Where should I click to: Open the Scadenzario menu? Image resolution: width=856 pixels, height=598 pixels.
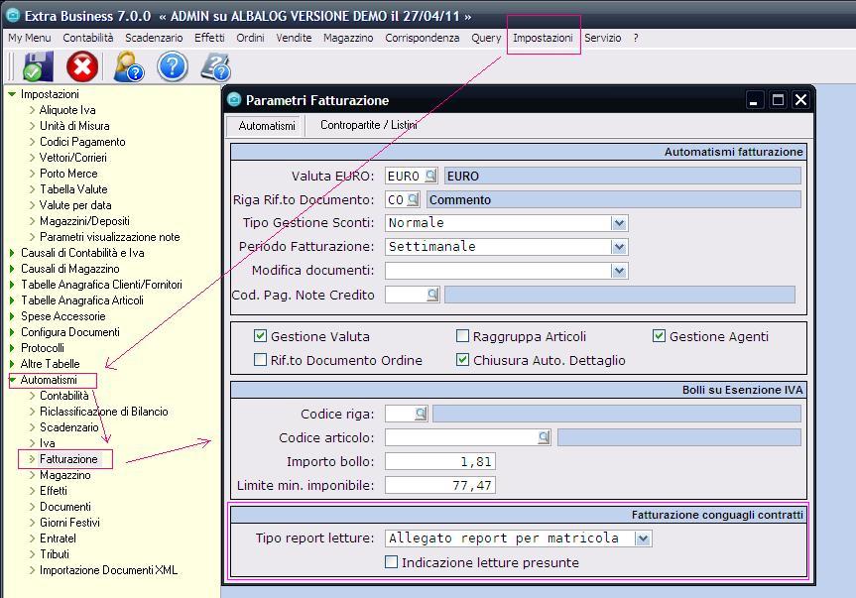point(154,38)
